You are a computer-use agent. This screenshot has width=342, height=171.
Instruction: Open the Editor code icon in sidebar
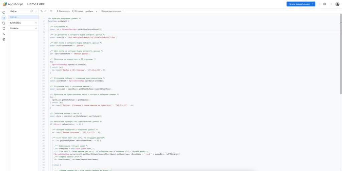(x=4, y=18)
